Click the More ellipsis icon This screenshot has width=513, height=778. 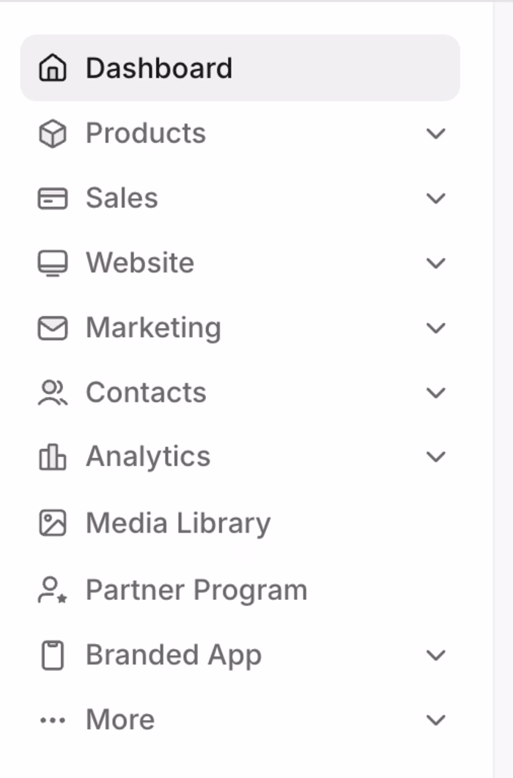(x=52, y=720)
